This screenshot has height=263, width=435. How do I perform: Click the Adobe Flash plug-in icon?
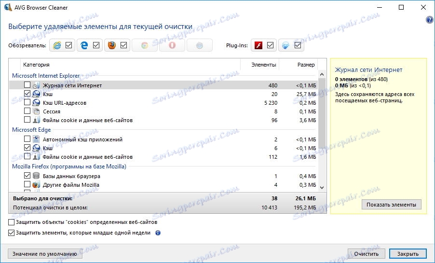pos(258,45)
